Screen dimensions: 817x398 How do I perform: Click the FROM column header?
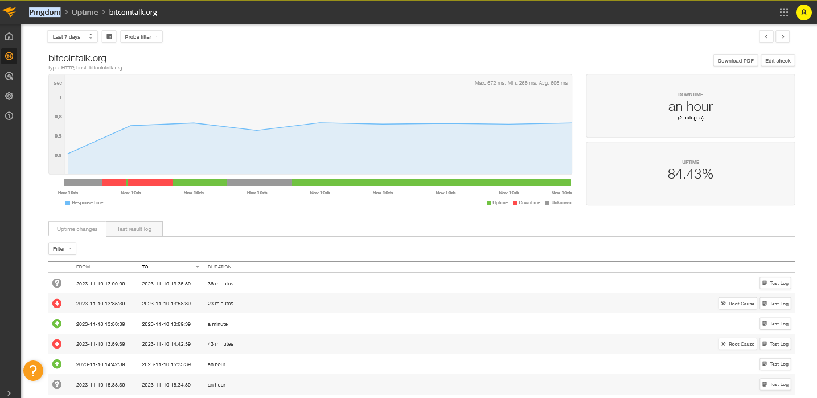click(x=83, y=267)
